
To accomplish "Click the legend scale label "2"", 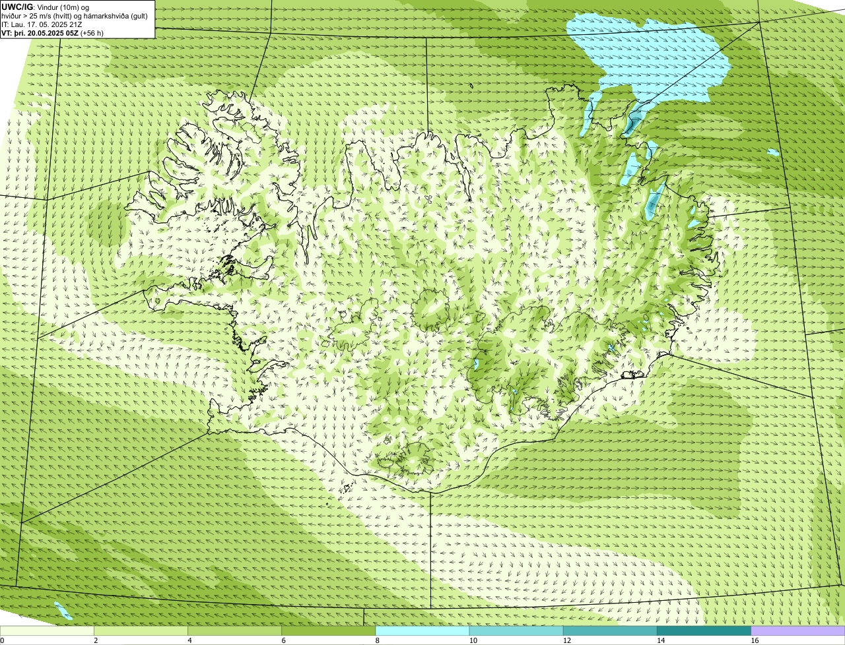I will 96,640.
